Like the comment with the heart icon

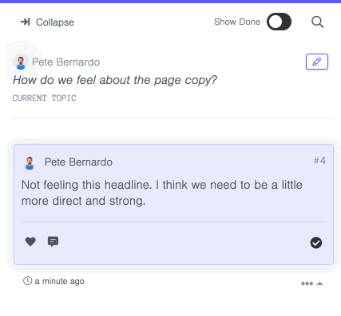[30, 242]
